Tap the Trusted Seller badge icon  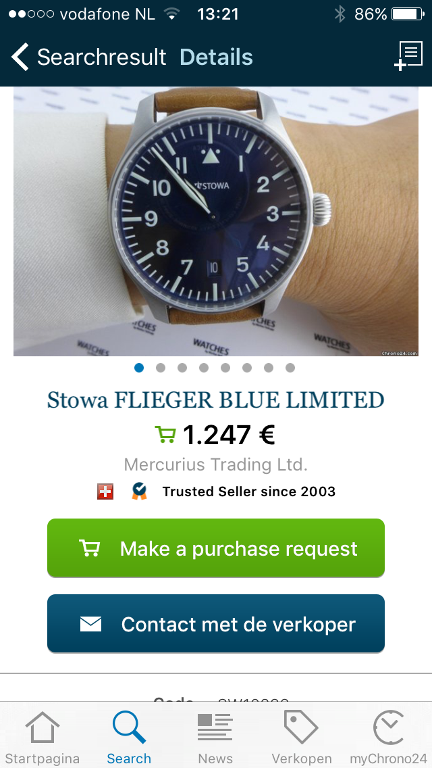140,491
